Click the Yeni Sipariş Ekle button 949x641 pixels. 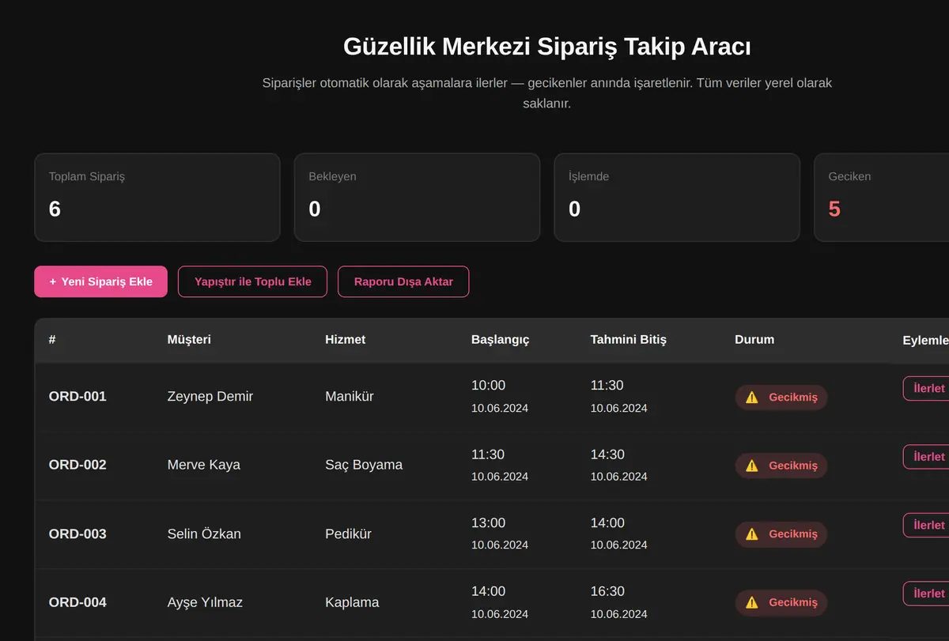click(x=100, y=281)
